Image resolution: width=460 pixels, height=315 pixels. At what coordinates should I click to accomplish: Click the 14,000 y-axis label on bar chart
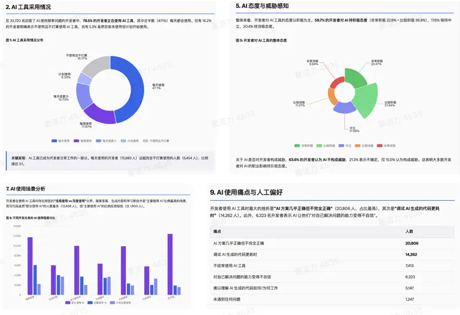[17, 226]
